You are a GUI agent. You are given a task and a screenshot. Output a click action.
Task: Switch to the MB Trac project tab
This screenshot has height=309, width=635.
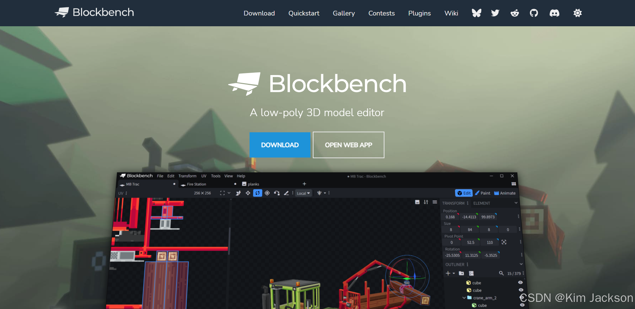(x=147, y=184)
